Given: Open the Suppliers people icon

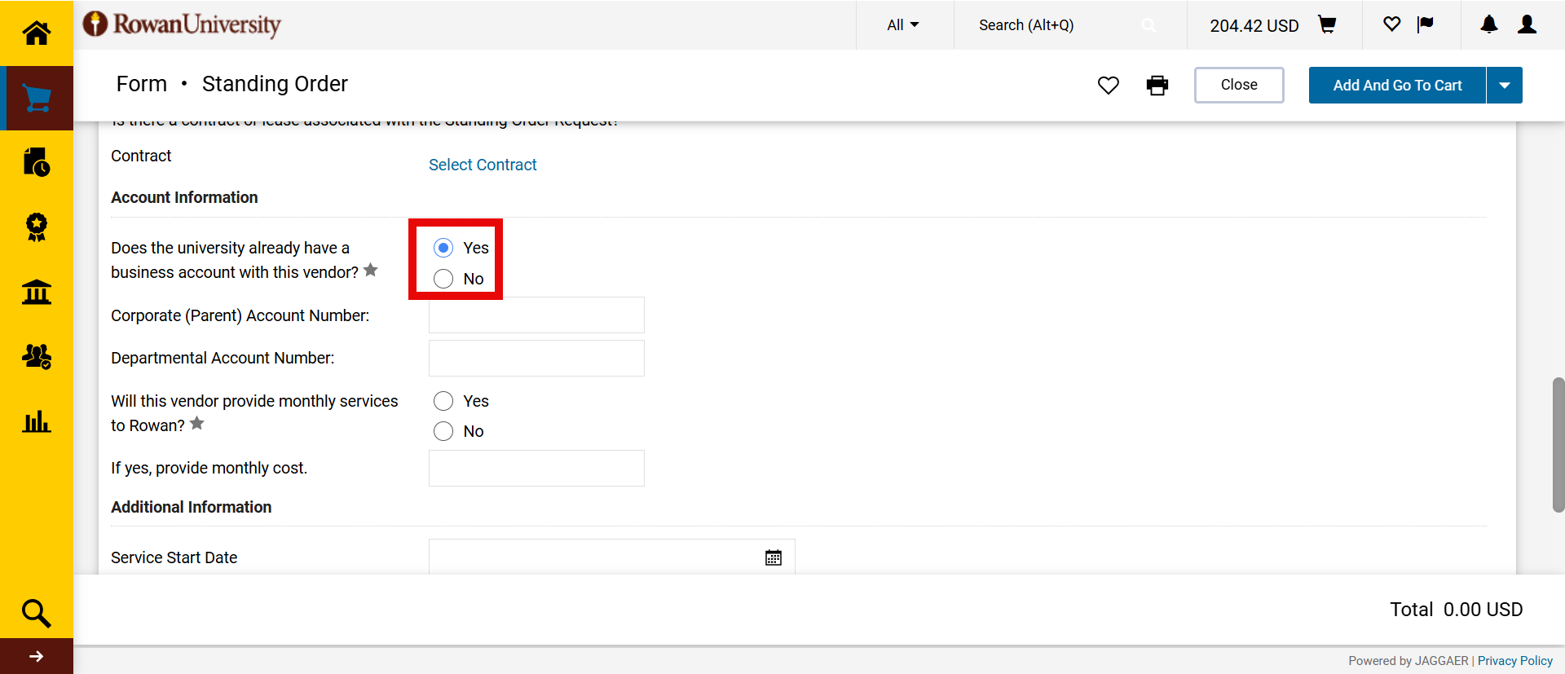Looking at the screenshot, I should (x=36, y=356).
